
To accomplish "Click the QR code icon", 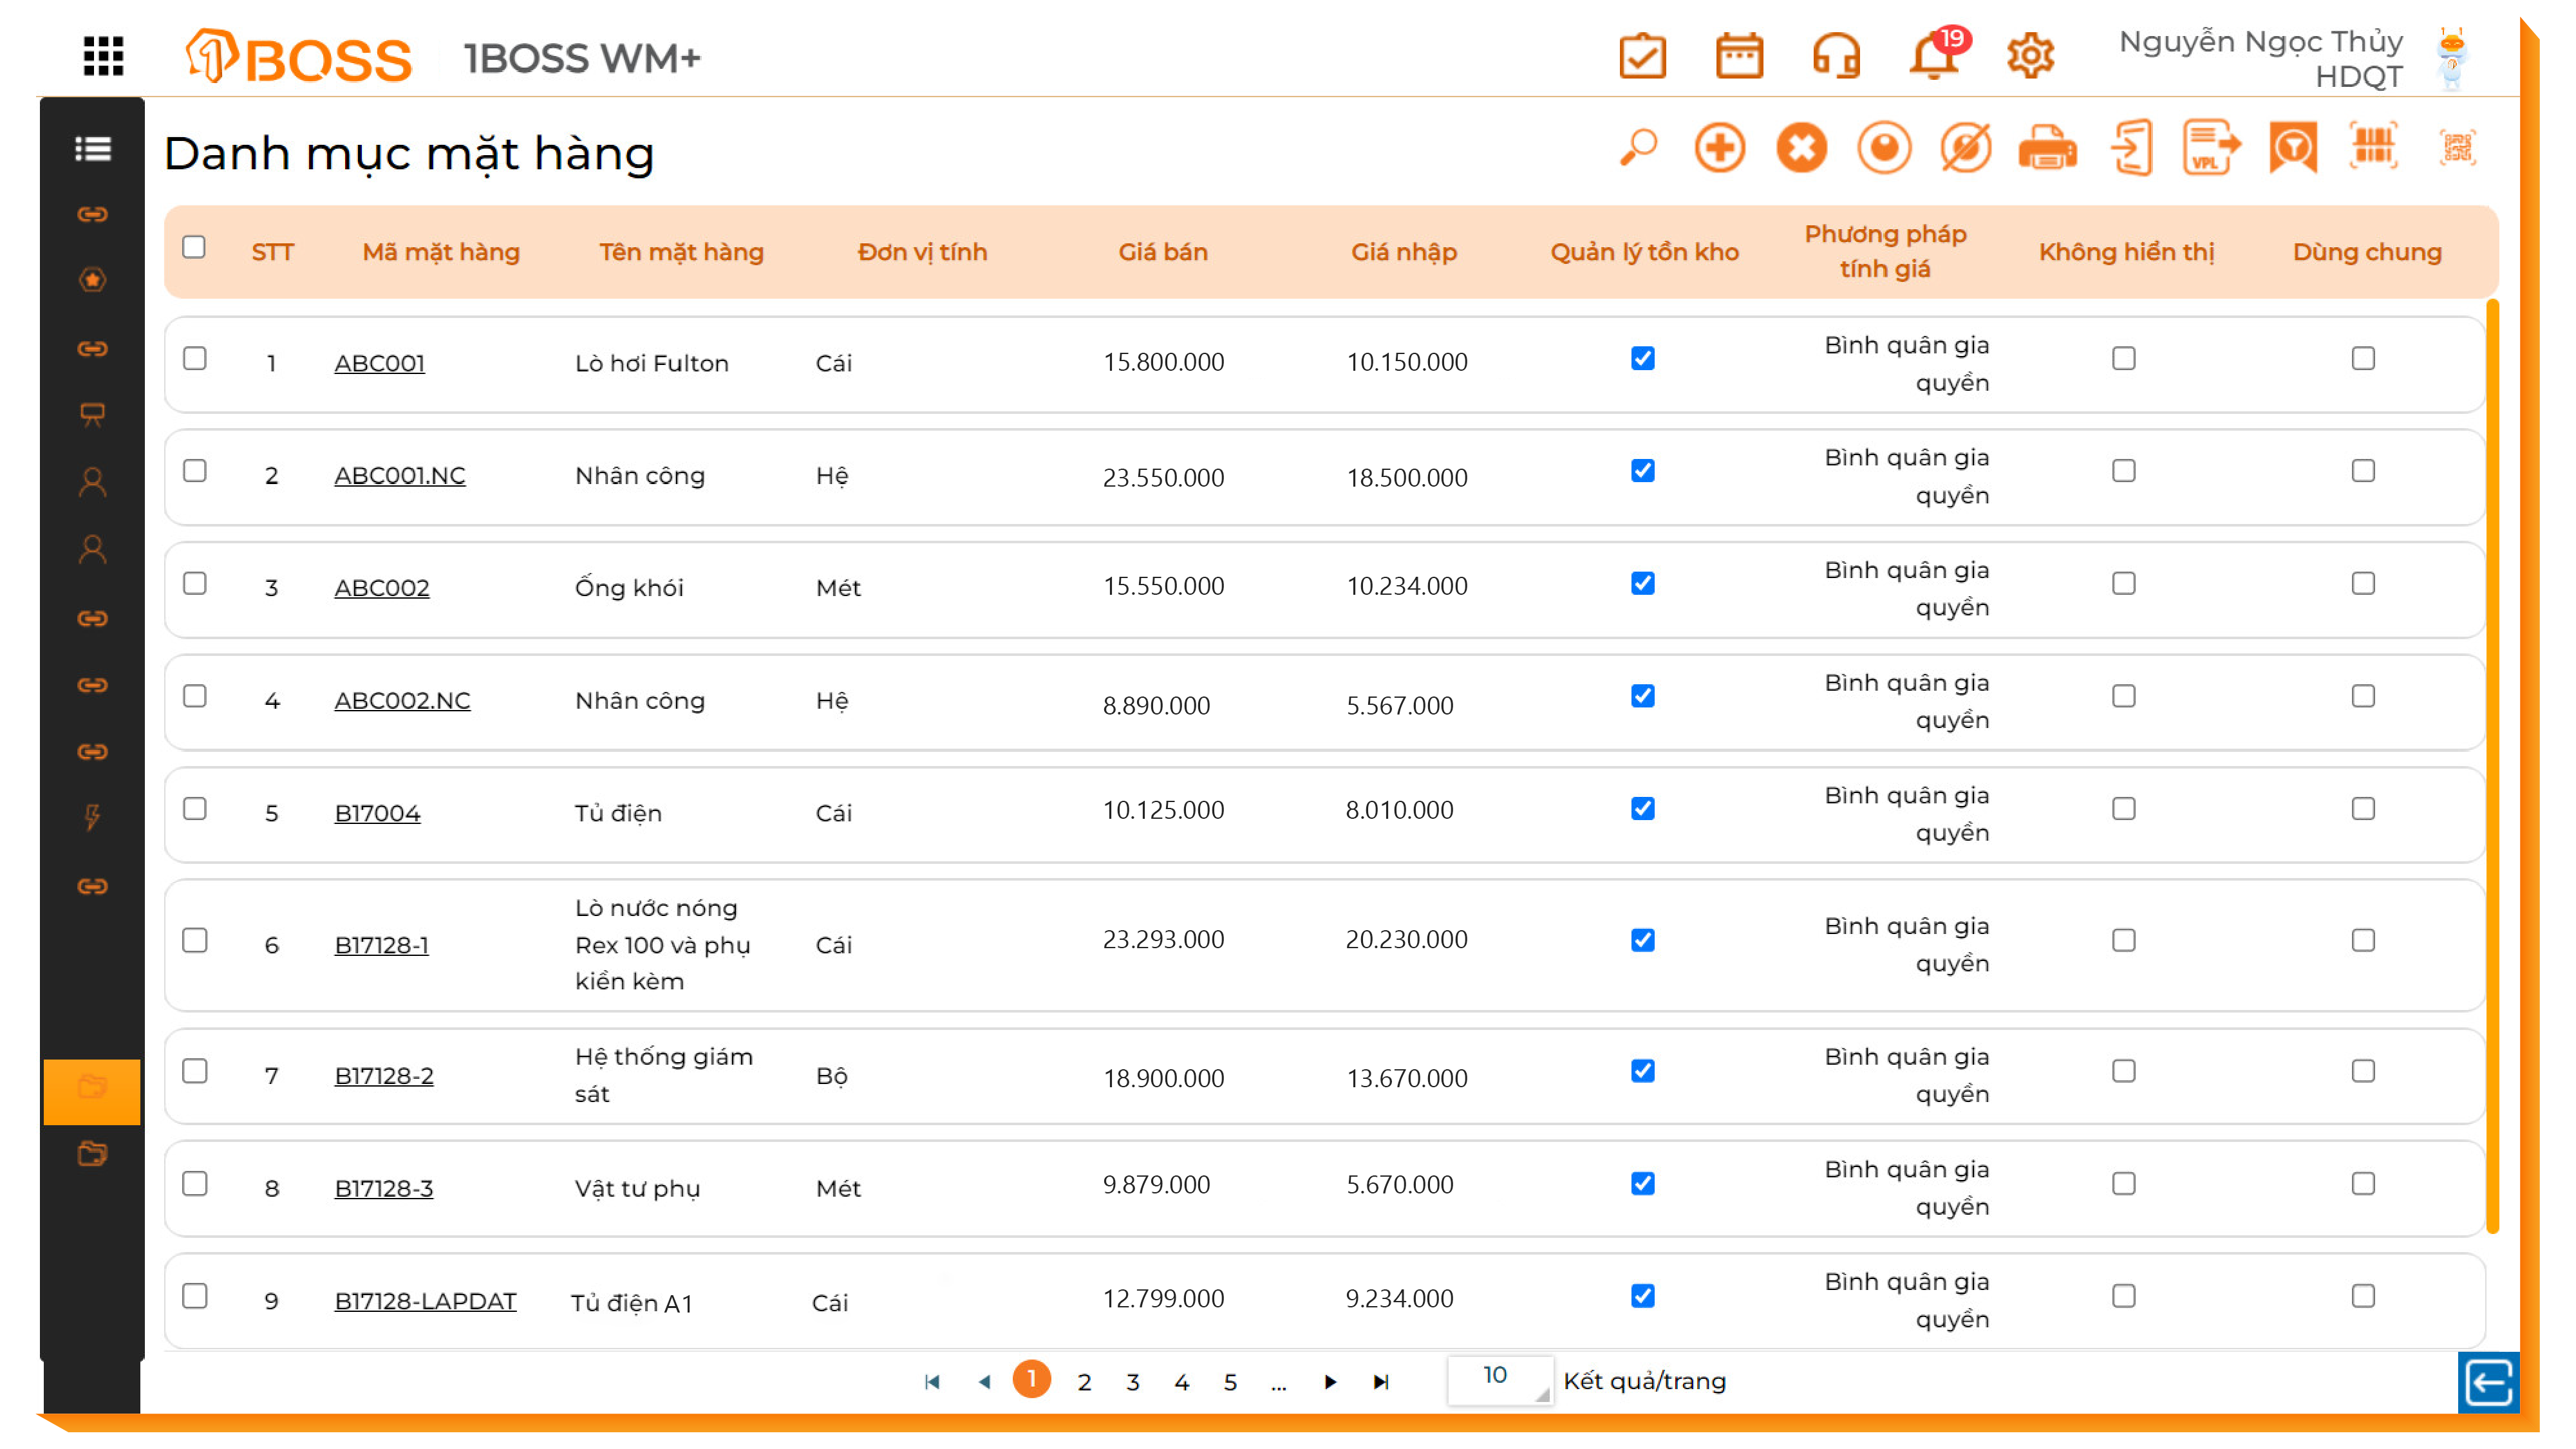I will [x=2457, y=148].
